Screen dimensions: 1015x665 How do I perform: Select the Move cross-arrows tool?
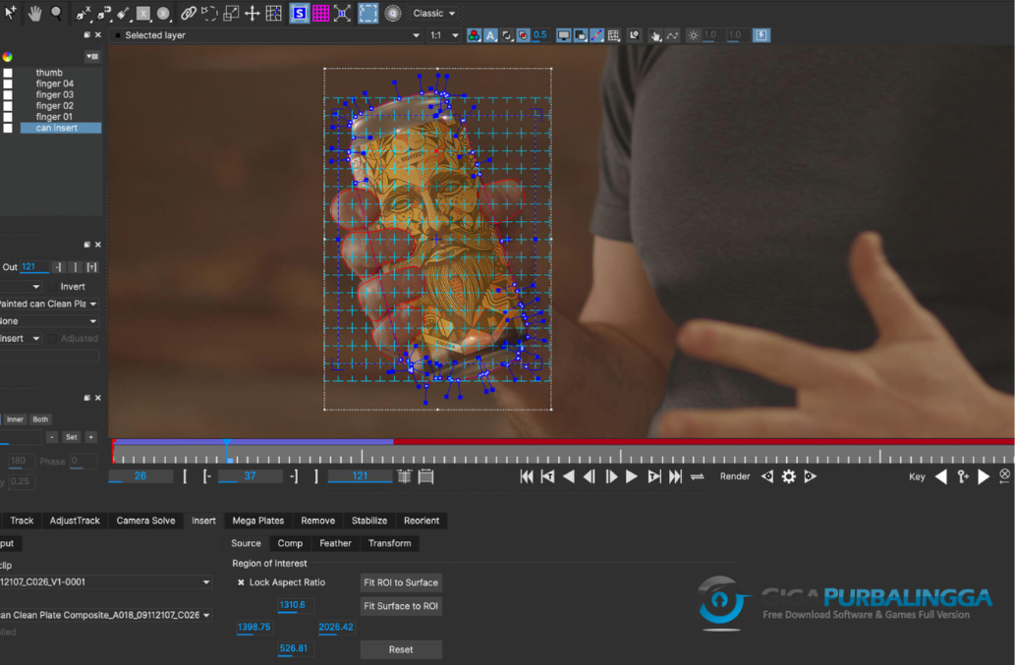click(x=252, y=13)
